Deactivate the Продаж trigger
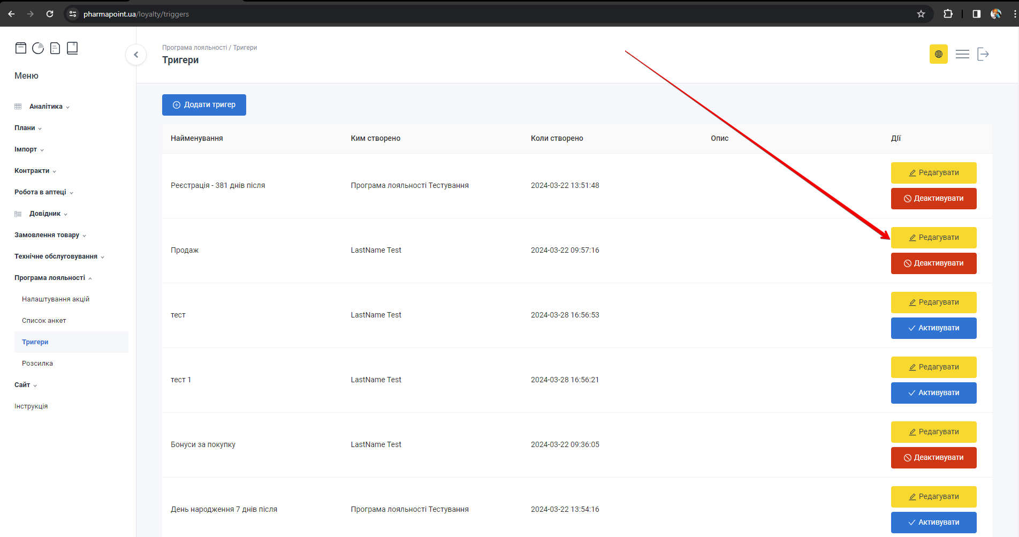This screenshot has height=537, width=1019. pyautogui.click(x=933, y=263)
